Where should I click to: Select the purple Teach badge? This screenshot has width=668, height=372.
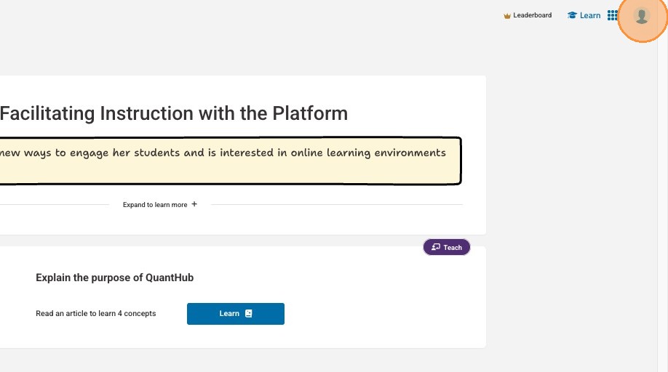[447, 247]
